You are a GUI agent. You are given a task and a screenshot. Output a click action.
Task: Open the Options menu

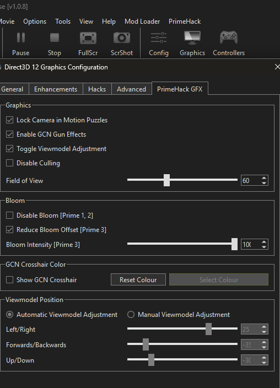[x=35, y=21]
